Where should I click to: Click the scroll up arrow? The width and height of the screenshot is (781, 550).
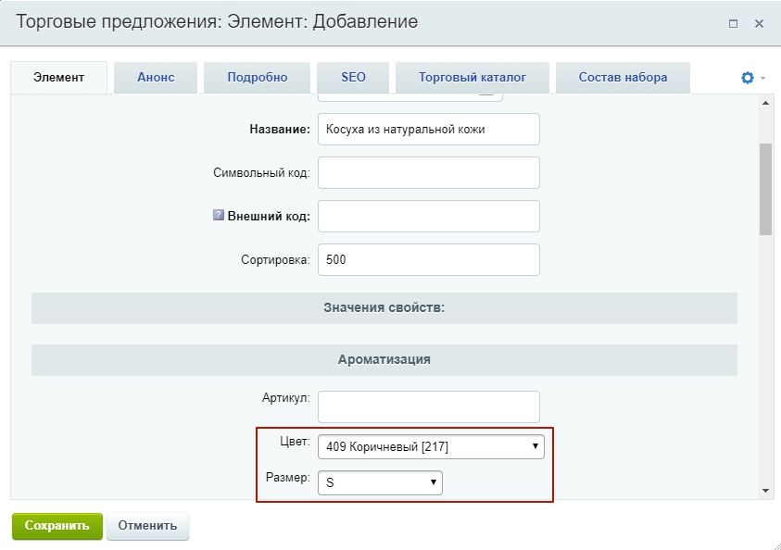click(x=765, y=103)
